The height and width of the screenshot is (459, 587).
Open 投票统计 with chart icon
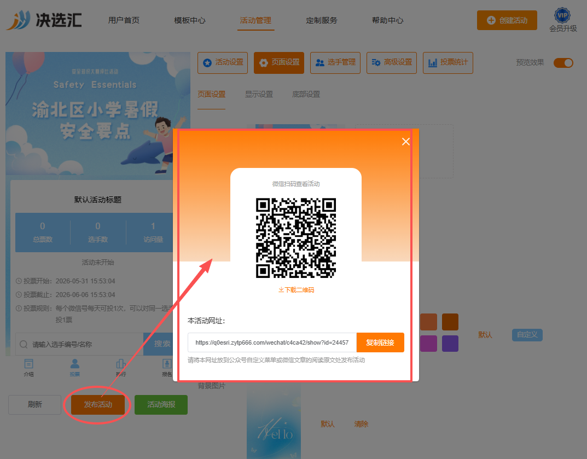(448, 62)
